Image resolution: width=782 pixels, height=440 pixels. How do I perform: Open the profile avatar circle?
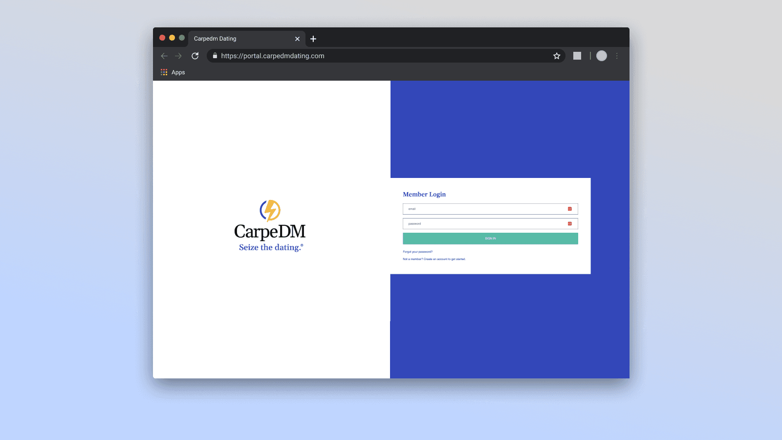click(x=602, y=56)
